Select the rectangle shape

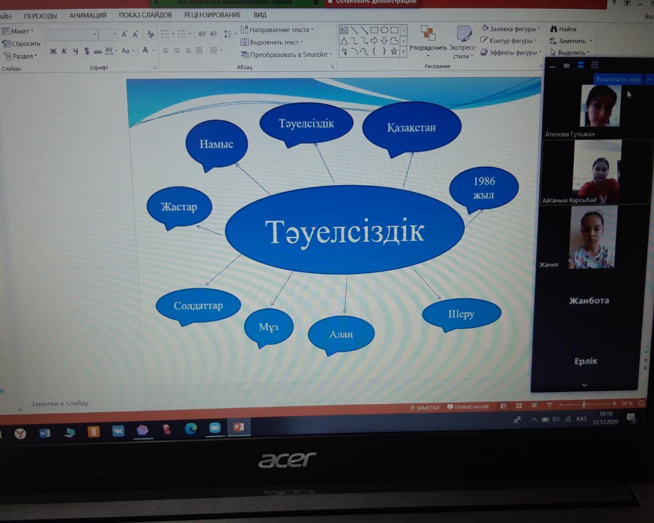[374, 30]
